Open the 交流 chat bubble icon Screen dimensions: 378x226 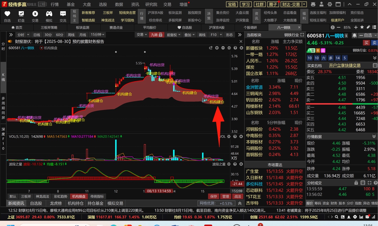click(63, 14)
